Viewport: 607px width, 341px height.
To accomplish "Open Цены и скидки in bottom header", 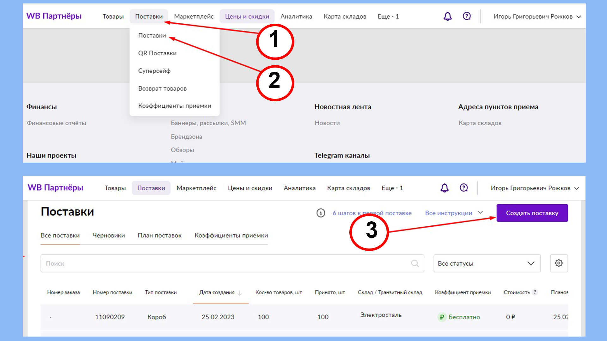I will point(250,188).
